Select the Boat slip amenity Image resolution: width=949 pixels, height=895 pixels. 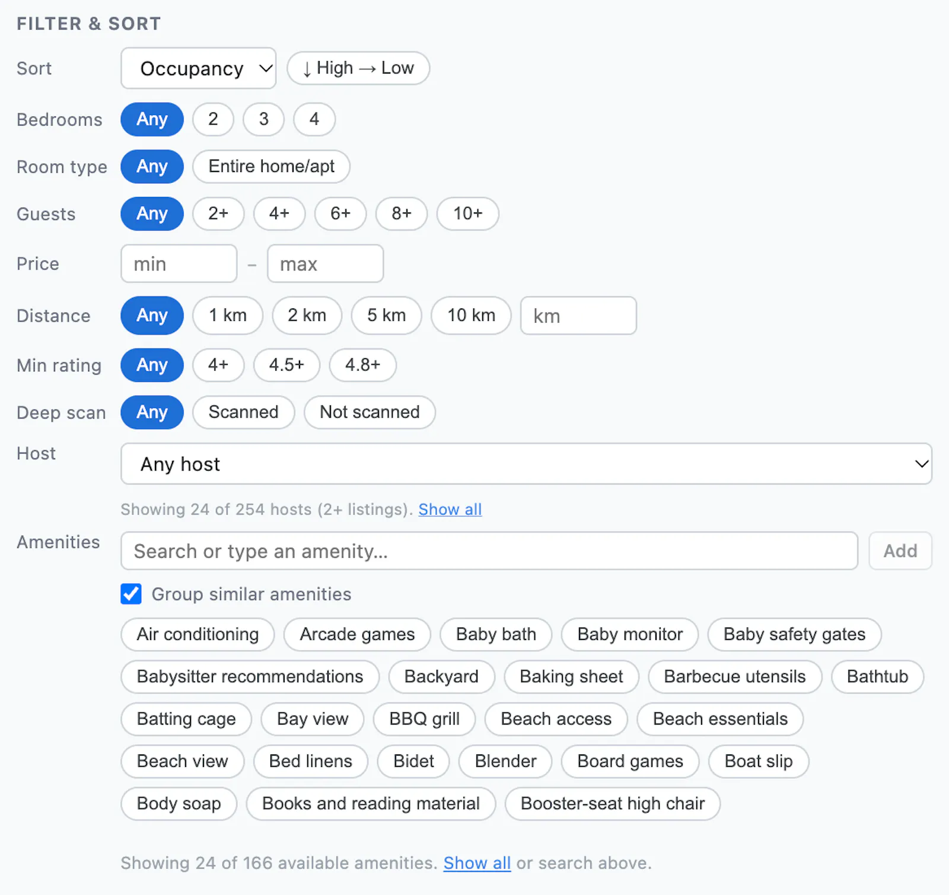pyautogui.click(x=759, y=762)
